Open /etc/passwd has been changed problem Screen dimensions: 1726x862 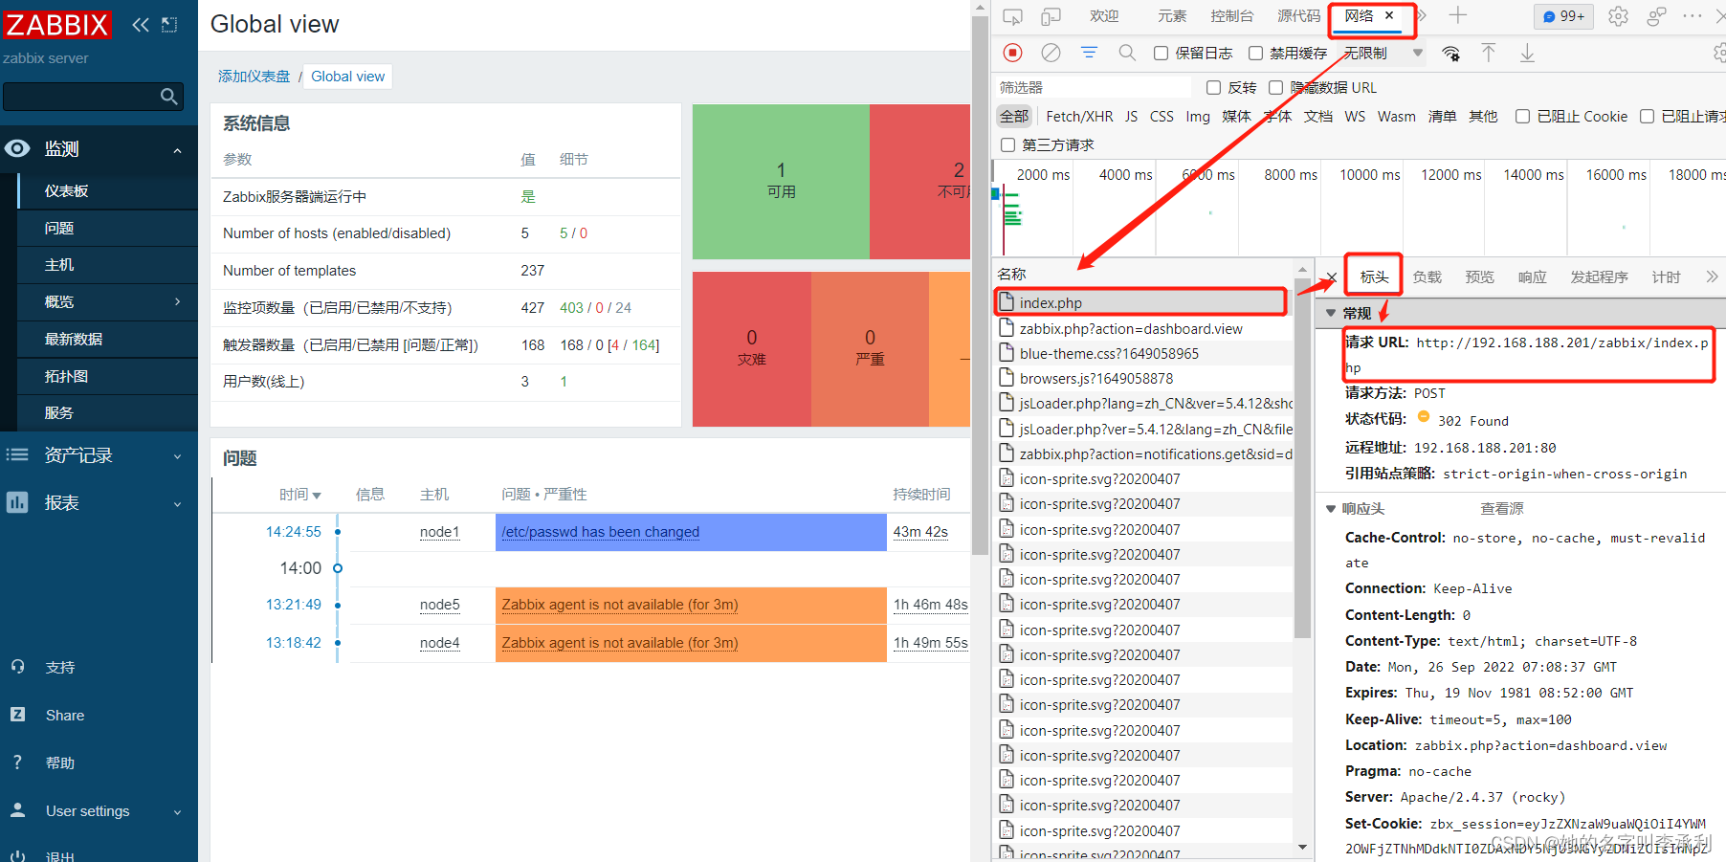coord(601,532)
